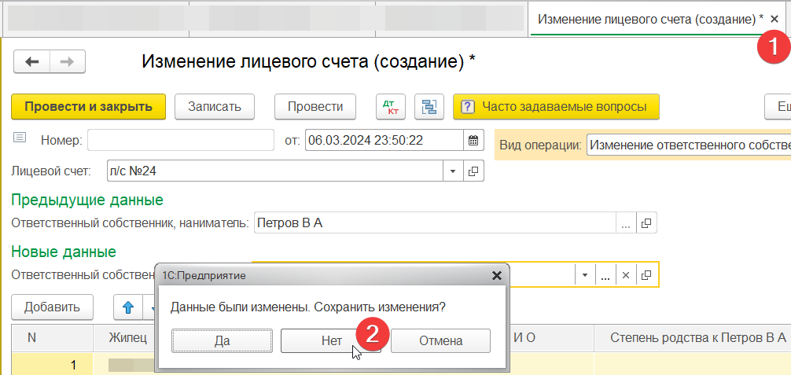Clear the new owner field with X

(626, 275)
